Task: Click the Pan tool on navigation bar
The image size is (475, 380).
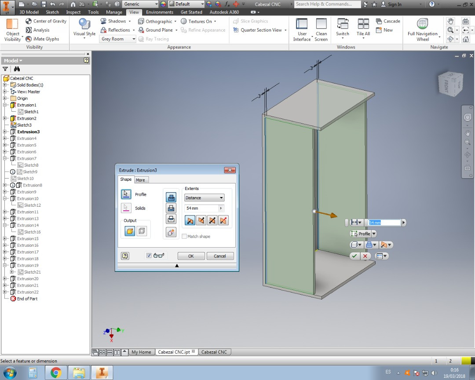Action: click(468, 133)
